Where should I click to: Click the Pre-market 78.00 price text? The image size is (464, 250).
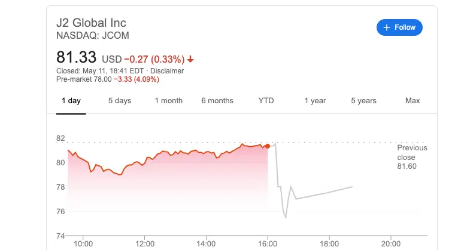click(x=84, y=79)
